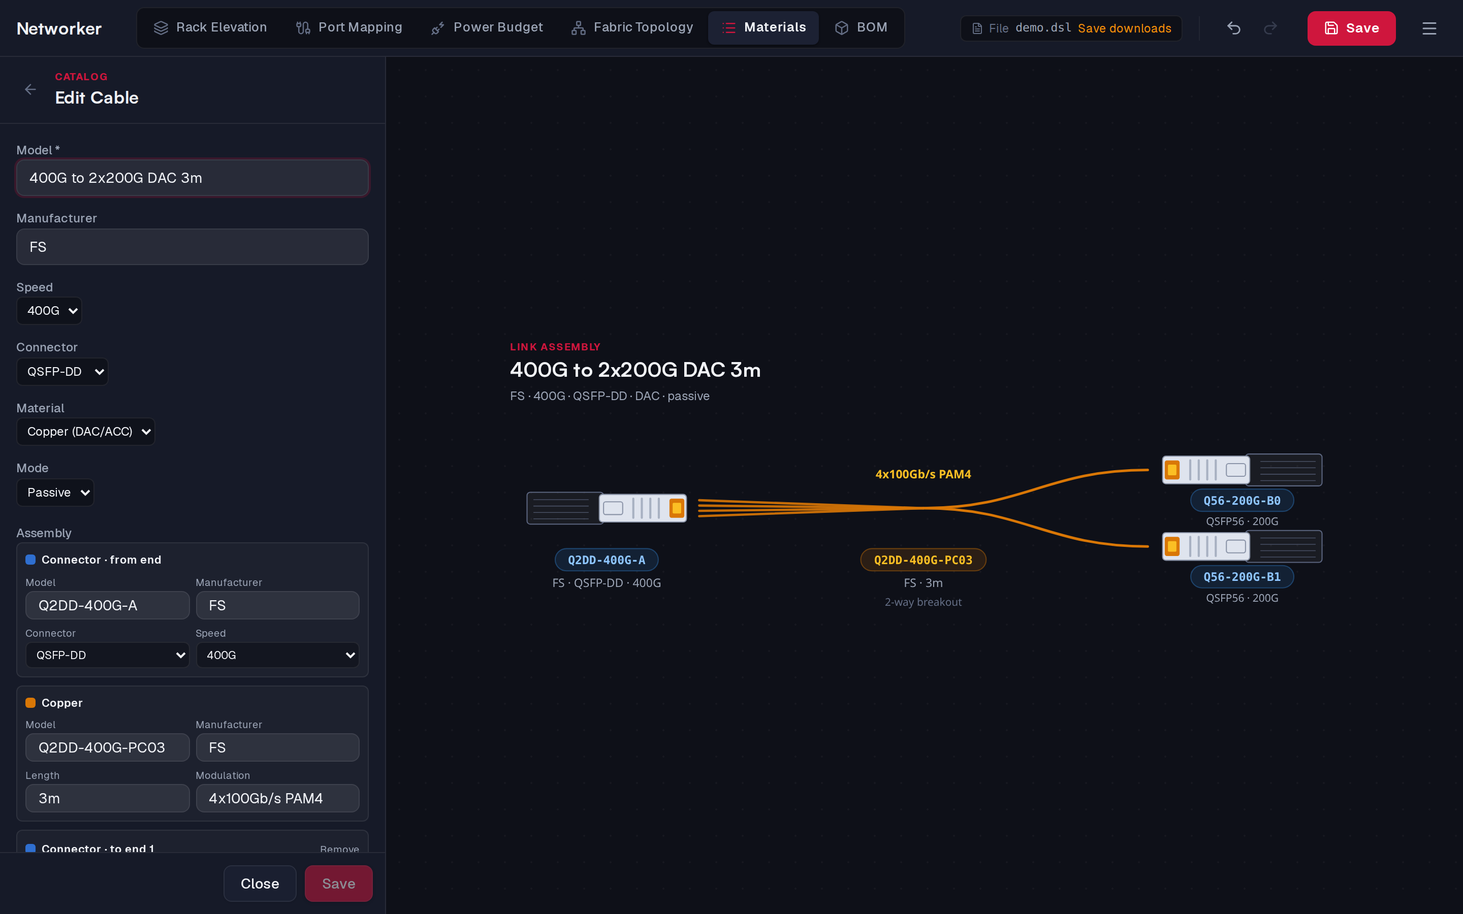Open the Material Copper (DAC/ACC) dropdown
The width and height of the screenshot is (1463, 914).
coord(86,432)
